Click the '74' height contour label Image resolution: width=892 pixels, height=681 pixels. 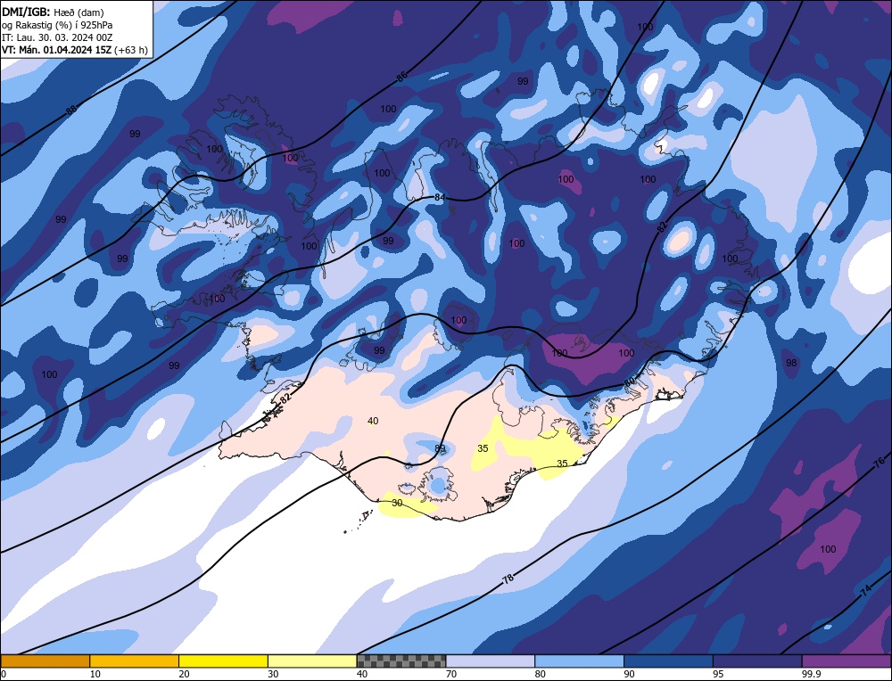click(865, 591)
